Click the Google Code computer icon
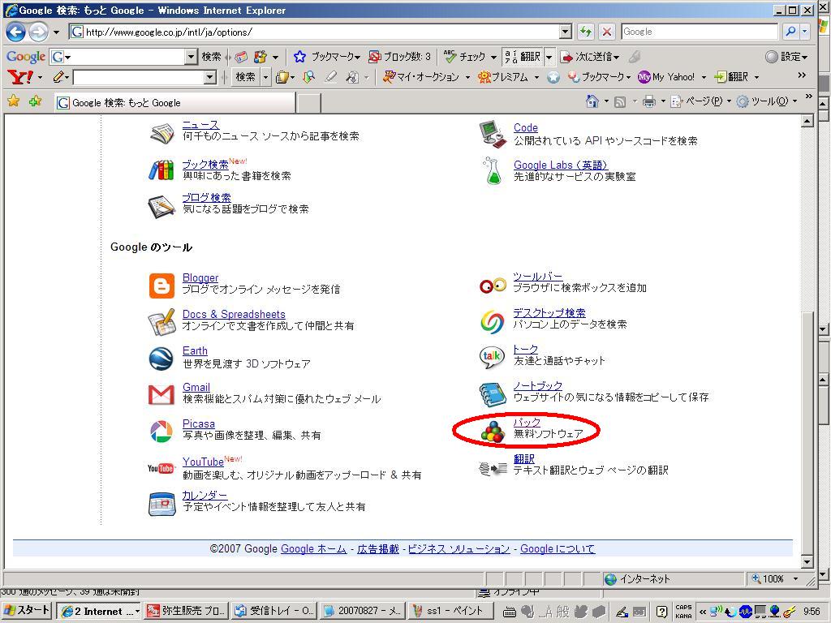Screen dimensions: 831x623 (x=493, y=134)
